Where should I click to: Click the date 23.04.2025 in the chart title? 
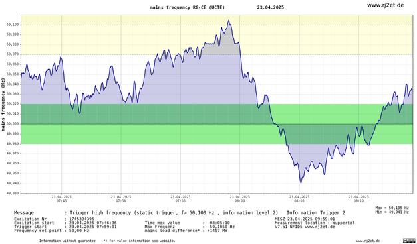270,7
